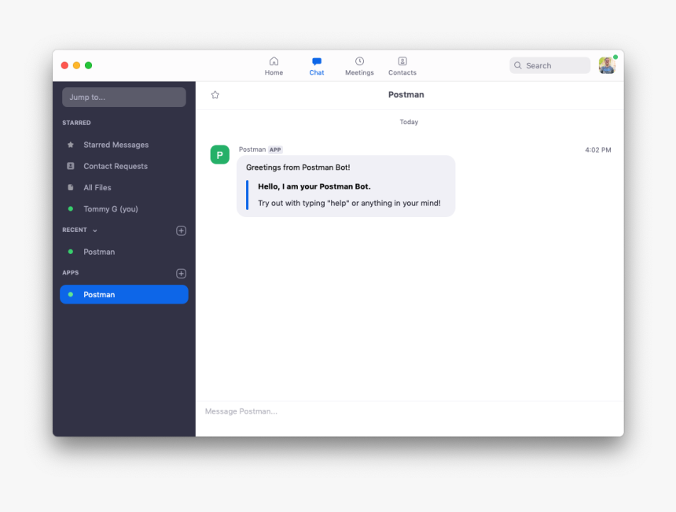
Task: Select Postman under the APPS section
Action: point(99,295)
